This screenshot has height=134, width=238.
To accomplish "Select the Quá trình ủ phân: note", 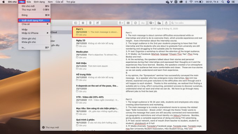I will click(x=97, y=122).
